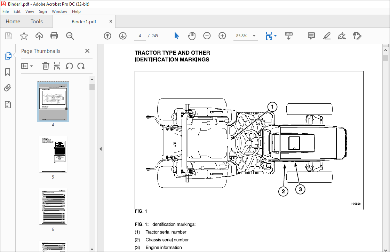
Task: Open the Edit menu
Action: [17, 11]
